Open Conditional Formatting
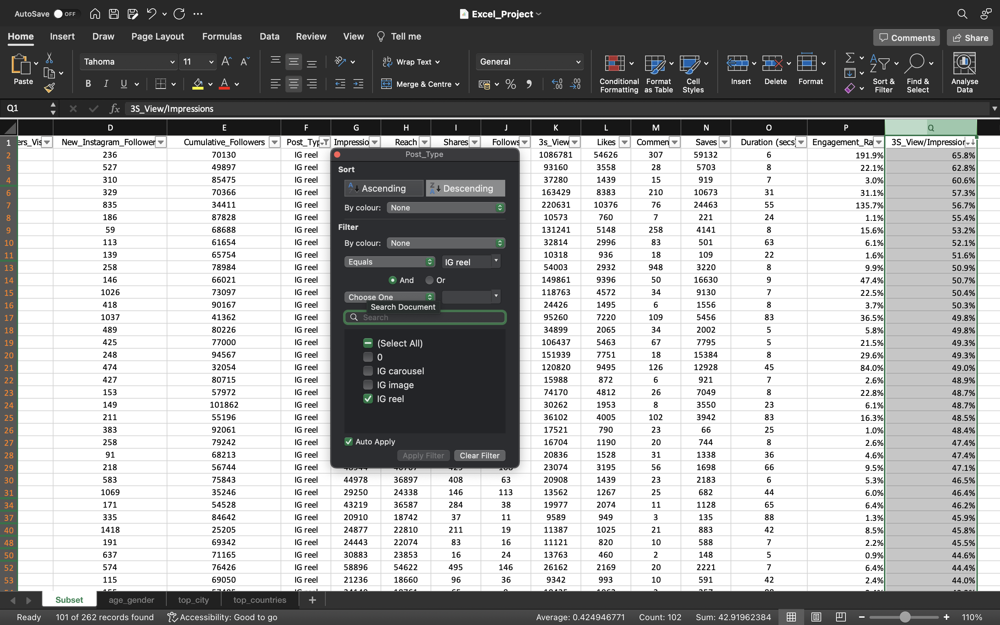The image size is (1000, 625). pyautogui.click(x=619, y=74)
